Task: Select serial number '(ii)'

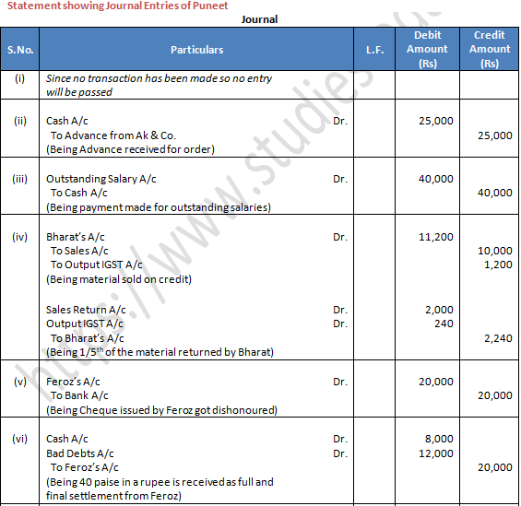Action: 20,121
